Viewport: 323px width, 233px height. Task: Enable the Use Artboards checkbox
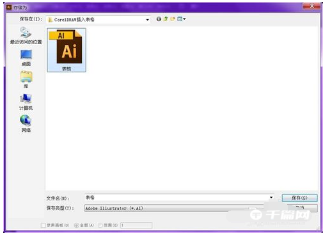point(43,225)
